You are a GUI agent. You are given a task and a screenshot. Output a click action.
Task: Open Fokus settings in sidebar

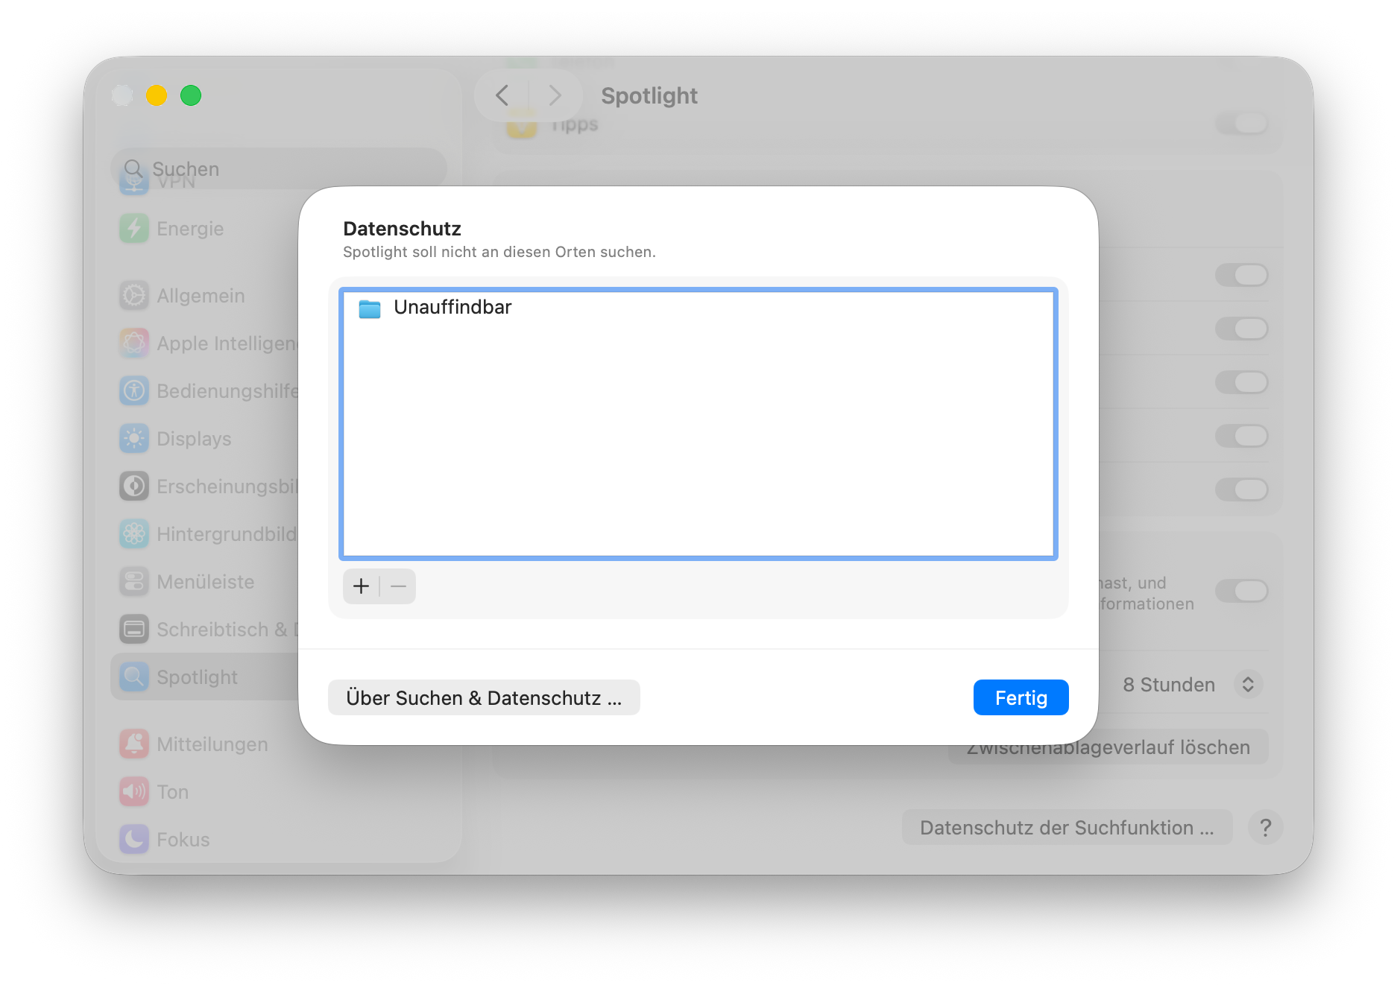tap(183, 840)
